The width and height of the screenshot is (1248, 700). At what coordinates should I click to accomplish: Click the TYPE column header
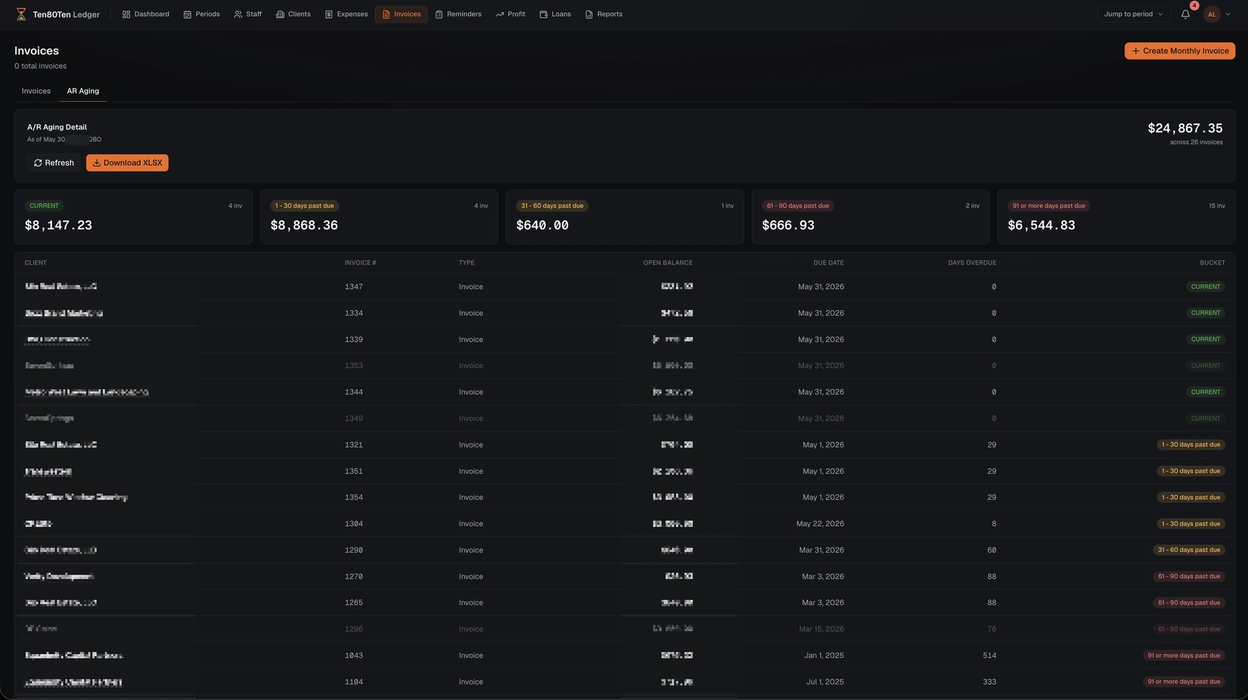(x=466, y=263)
